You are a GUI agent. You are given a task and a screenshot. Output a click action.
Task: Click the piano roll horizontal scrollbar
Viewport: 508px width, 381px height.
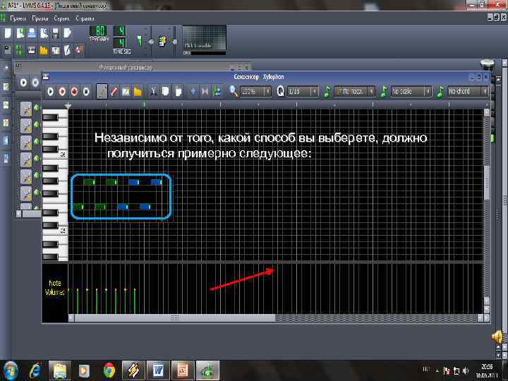point(175,318)
